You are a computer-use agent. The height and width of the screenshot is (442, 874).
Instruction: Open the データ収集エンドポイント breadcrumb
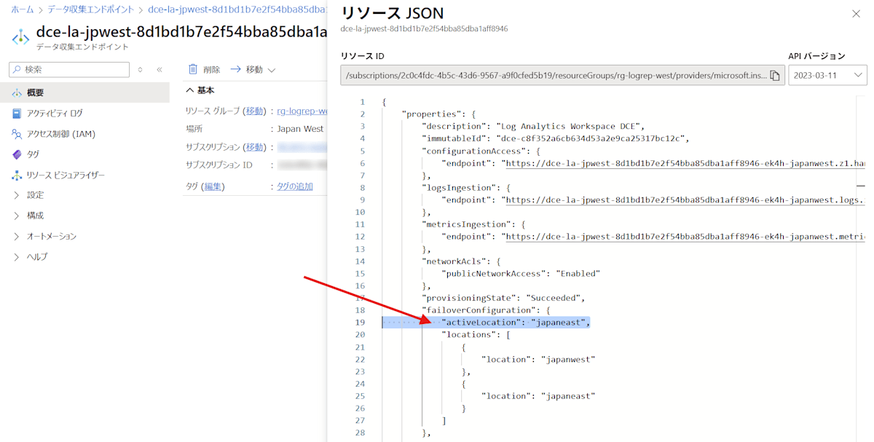[x=91, y=10]
